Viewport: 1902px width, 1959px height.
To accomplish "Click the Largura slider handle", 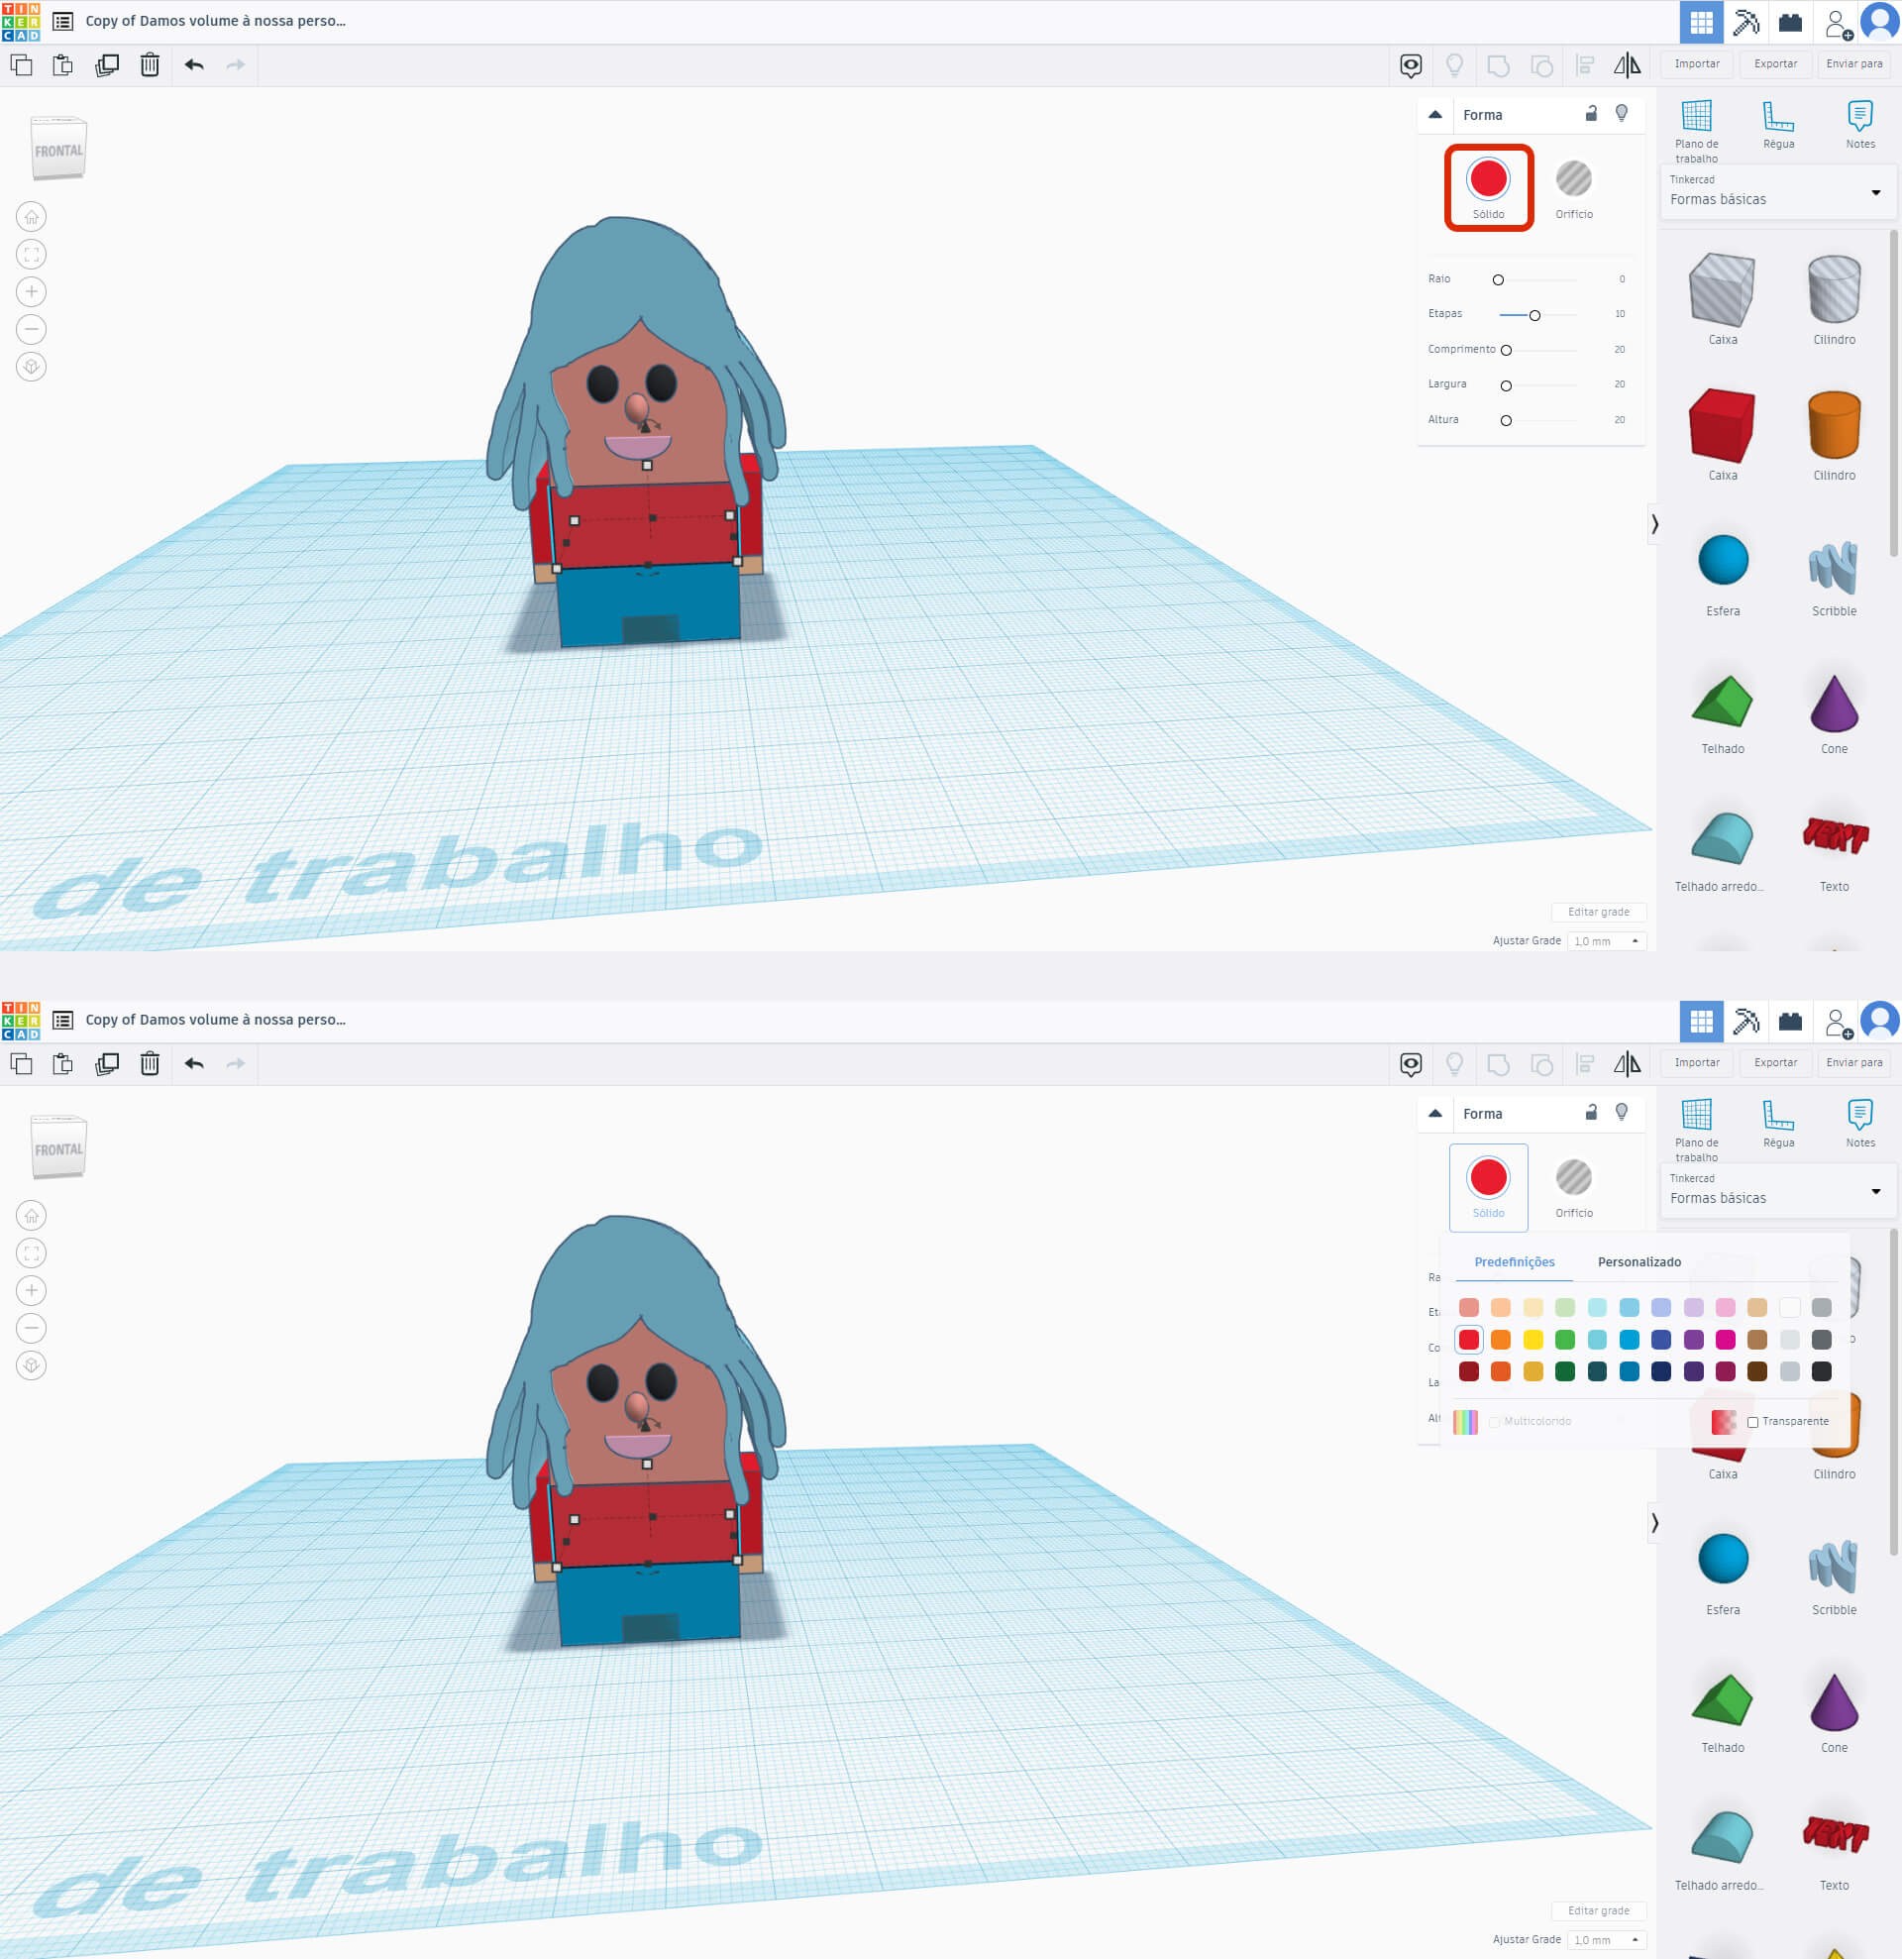I will pyautogui.click(x=1506, y=385).
